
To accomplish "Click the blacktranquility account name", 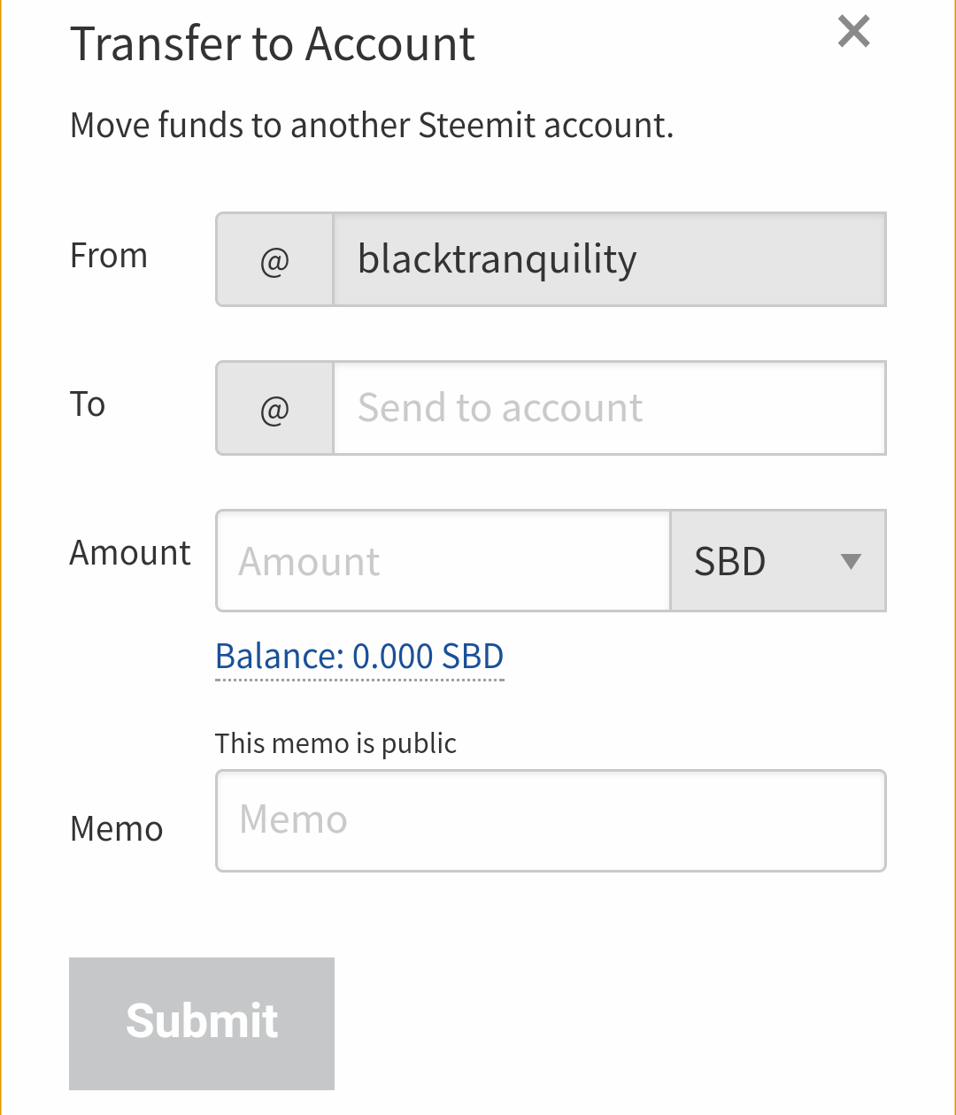I will coord(496,259).
